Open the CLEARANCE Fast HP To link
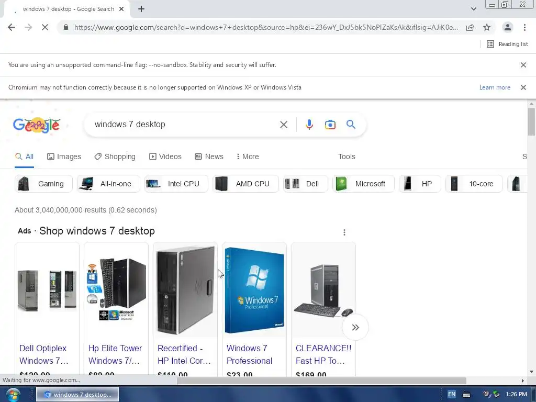This screenshot has width=536, height=402. click(323, 354)
